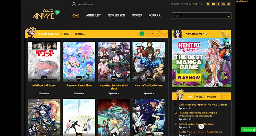Open Kaette Kita Top wo Nerae! entry
This screenshot has width=256, height=136.
point(201,132)
